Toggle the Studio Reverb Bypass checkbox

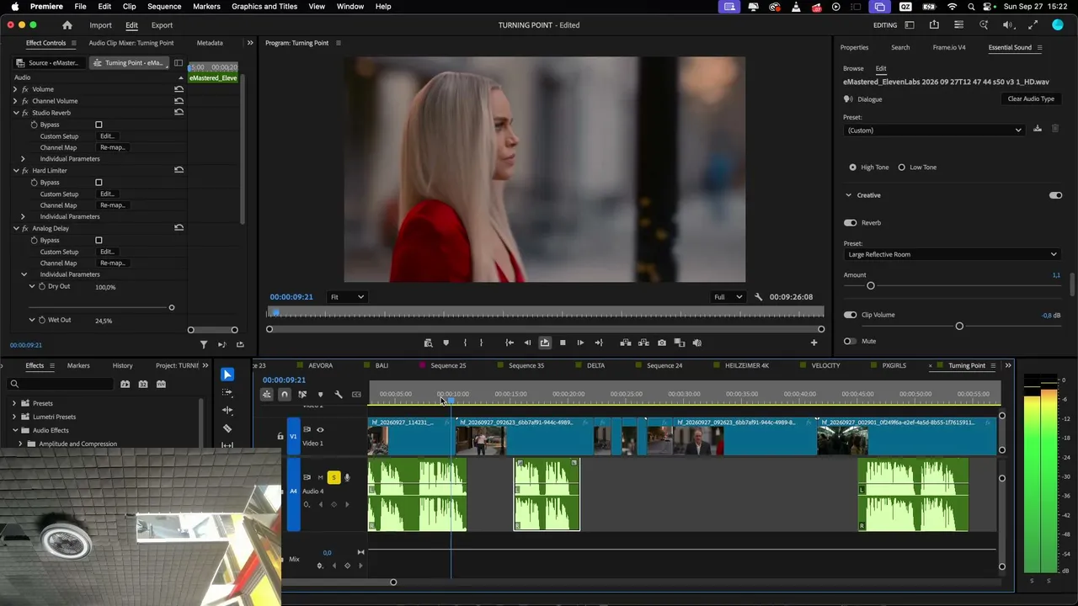click(x=99, y=125)
